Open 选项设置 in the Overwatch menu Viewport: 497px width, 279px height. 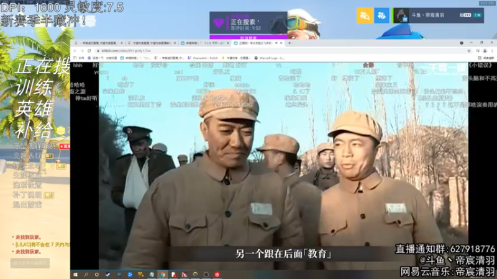27,185
